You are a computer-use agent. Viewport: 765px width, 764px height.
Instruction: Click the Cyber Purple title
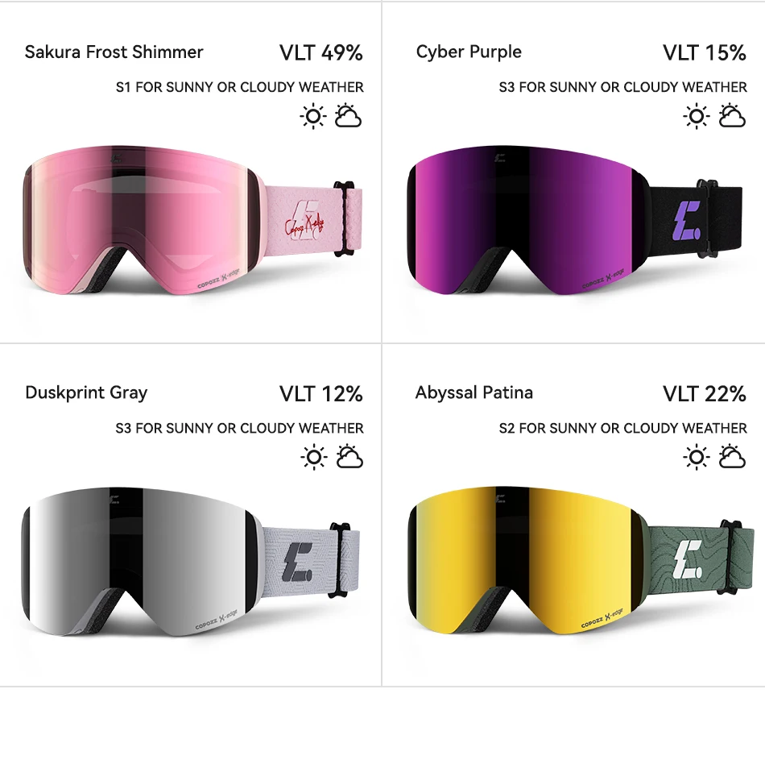[x=469, y=52]
